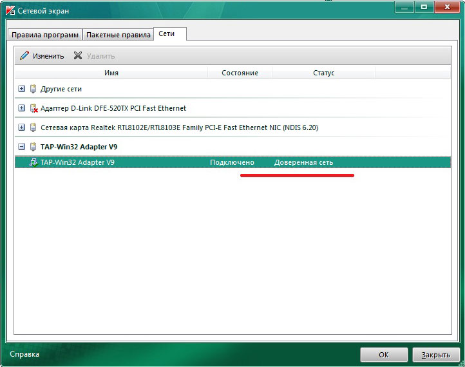465x367 pixels.
Task: Switch to the Правила программ tab
Action: pyautogui.click(x=45, y=35)
